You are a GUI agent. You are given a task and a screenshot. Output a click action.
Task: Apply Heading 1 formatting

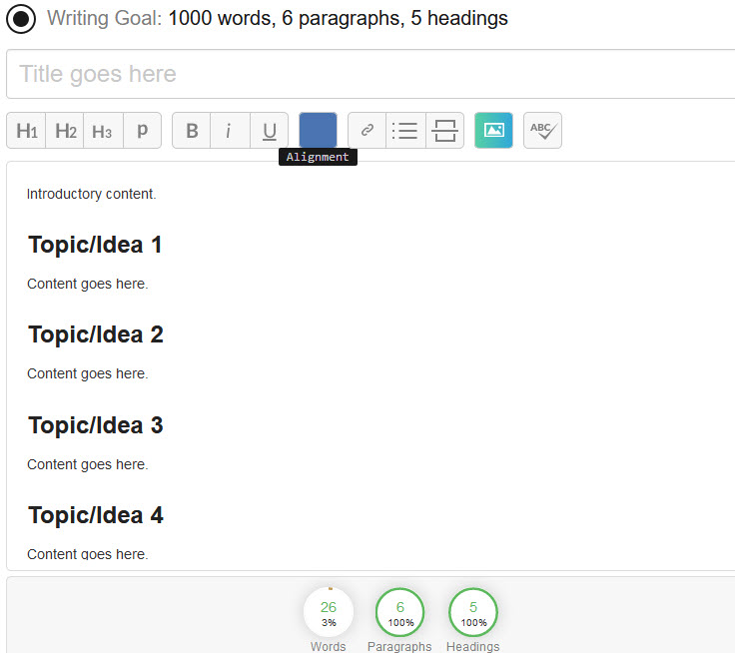pos(26,131)
